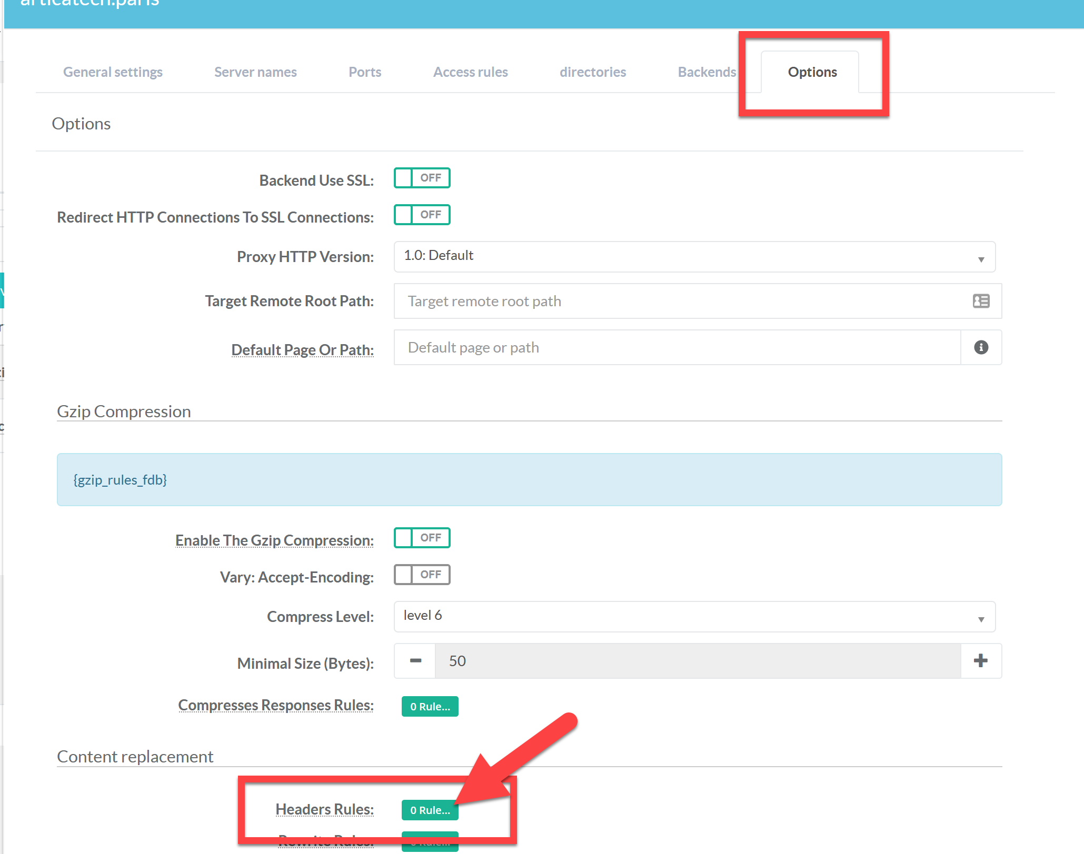Focus the Default page or path input
Image resolution: width=1084 pixels, height=854 pixels.
[x=677, y=347]
